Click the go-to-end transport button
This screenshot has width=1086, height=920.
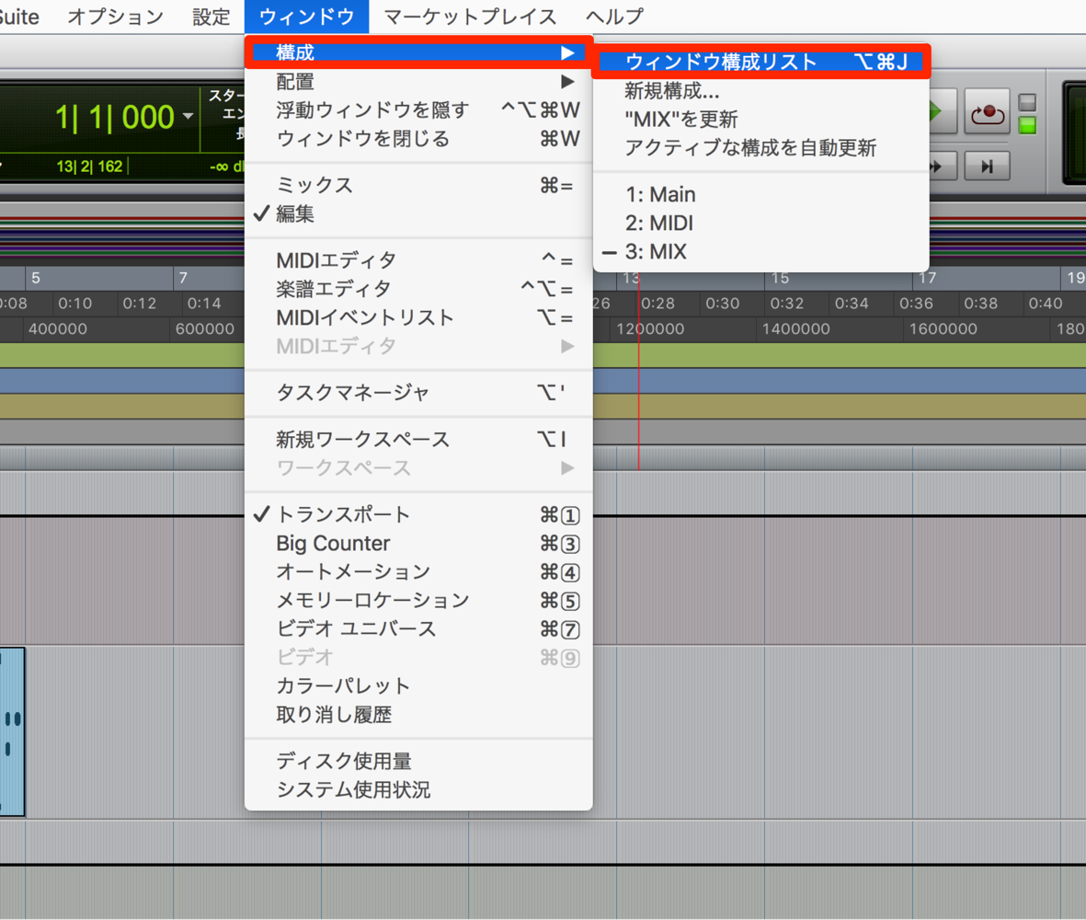click(x=987, y=167)
